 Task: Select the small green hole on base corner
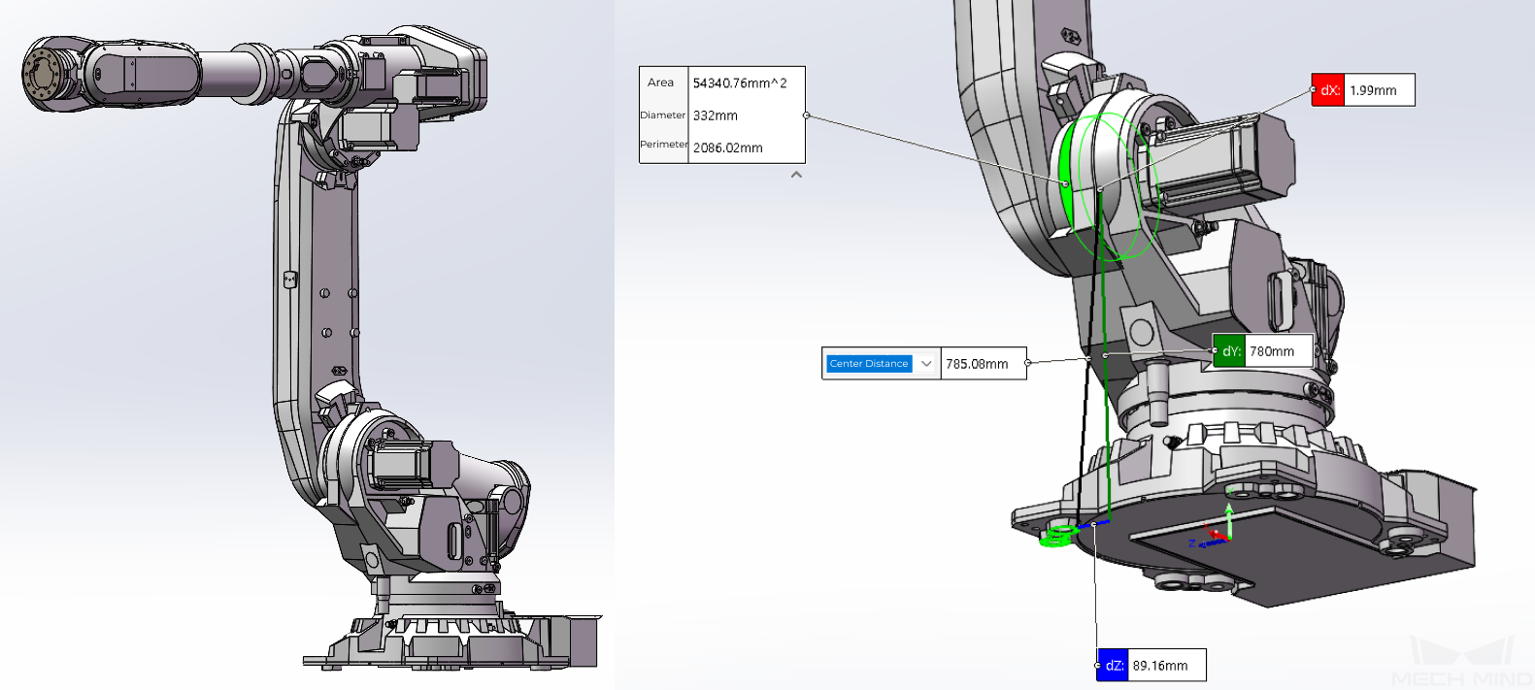1059,534
